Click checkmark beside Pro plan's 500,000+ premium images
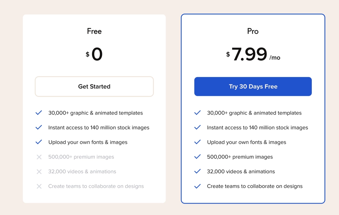 pyautogui.click(x=197, y=157)
